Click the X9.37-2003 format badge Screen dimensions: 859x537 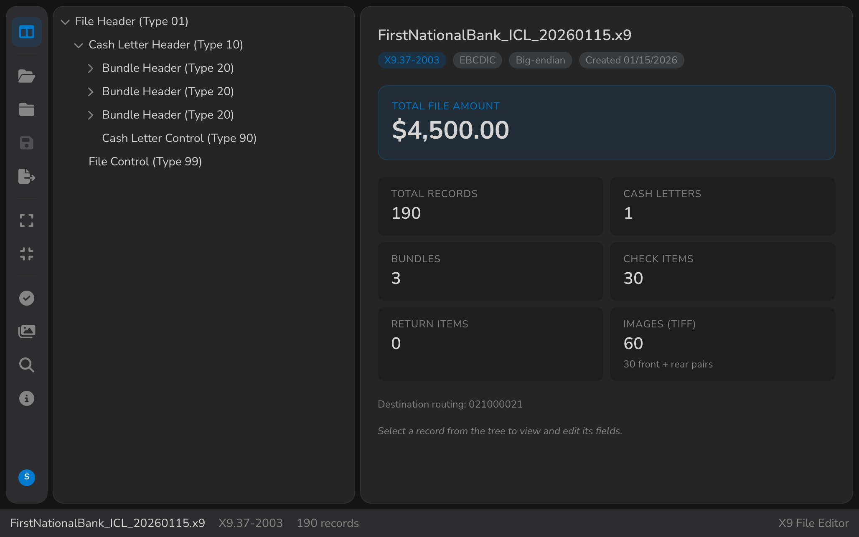click(412, 60)
